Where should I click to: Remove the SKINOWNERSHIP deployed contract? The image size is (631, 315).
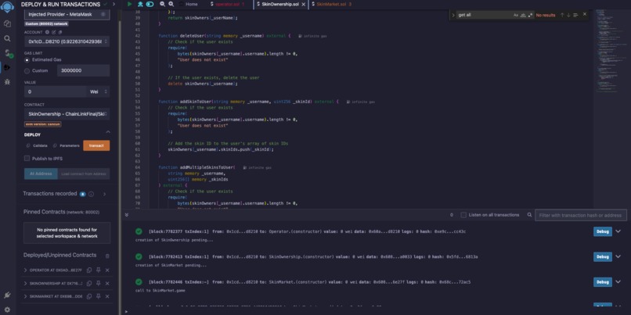click(107, 283)
